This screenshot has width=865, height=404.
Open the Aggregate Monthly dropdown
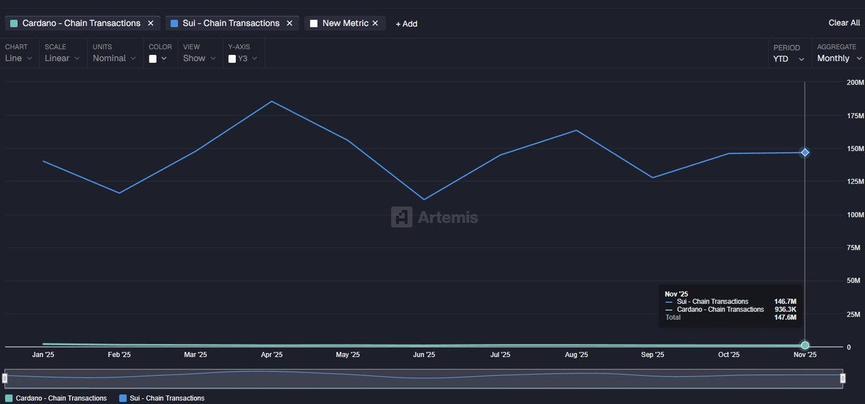839,58
